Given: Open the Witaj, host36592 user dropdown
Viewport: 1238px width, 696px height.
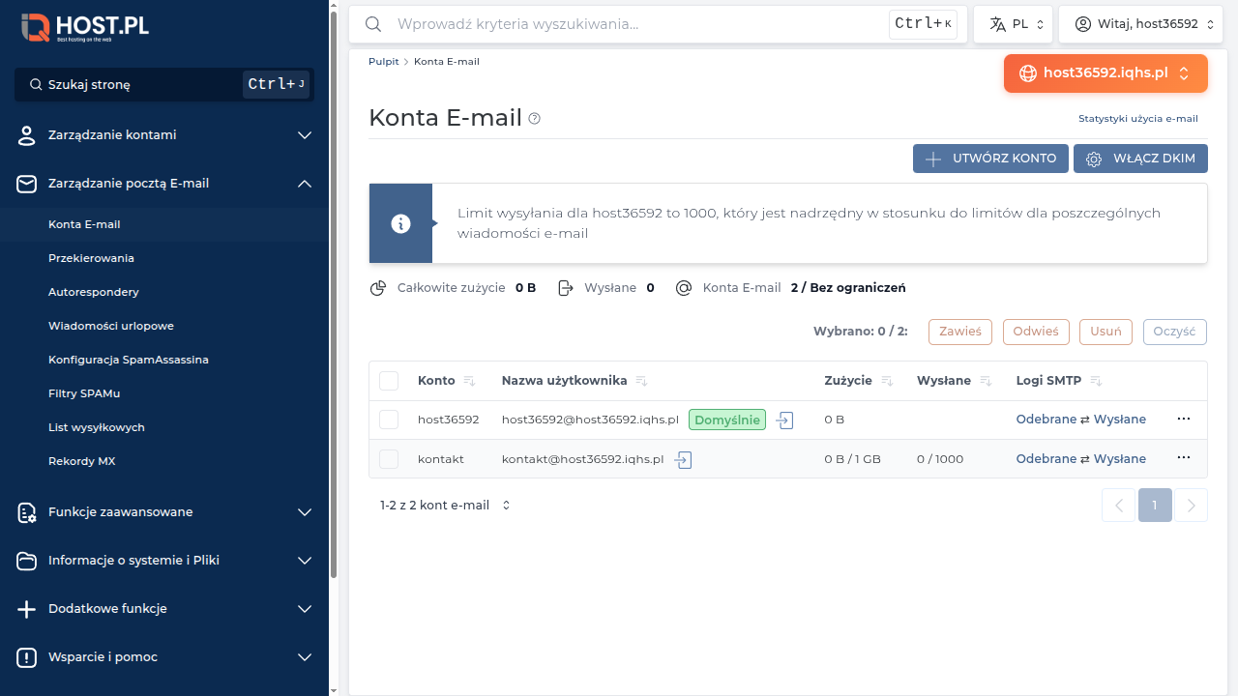Looking at the screenshot, I should tap(1141, 24).
